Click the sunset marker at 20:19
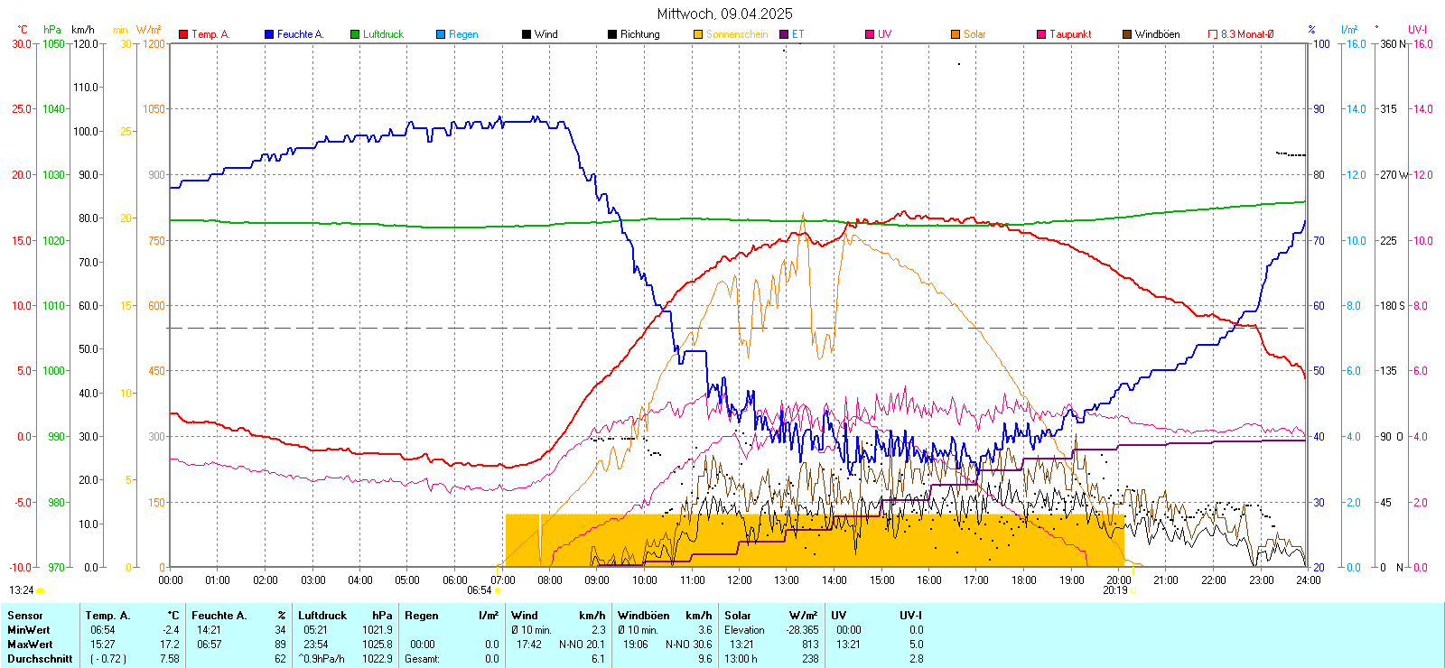1445x668 pixels. (x=1133, y=590)
